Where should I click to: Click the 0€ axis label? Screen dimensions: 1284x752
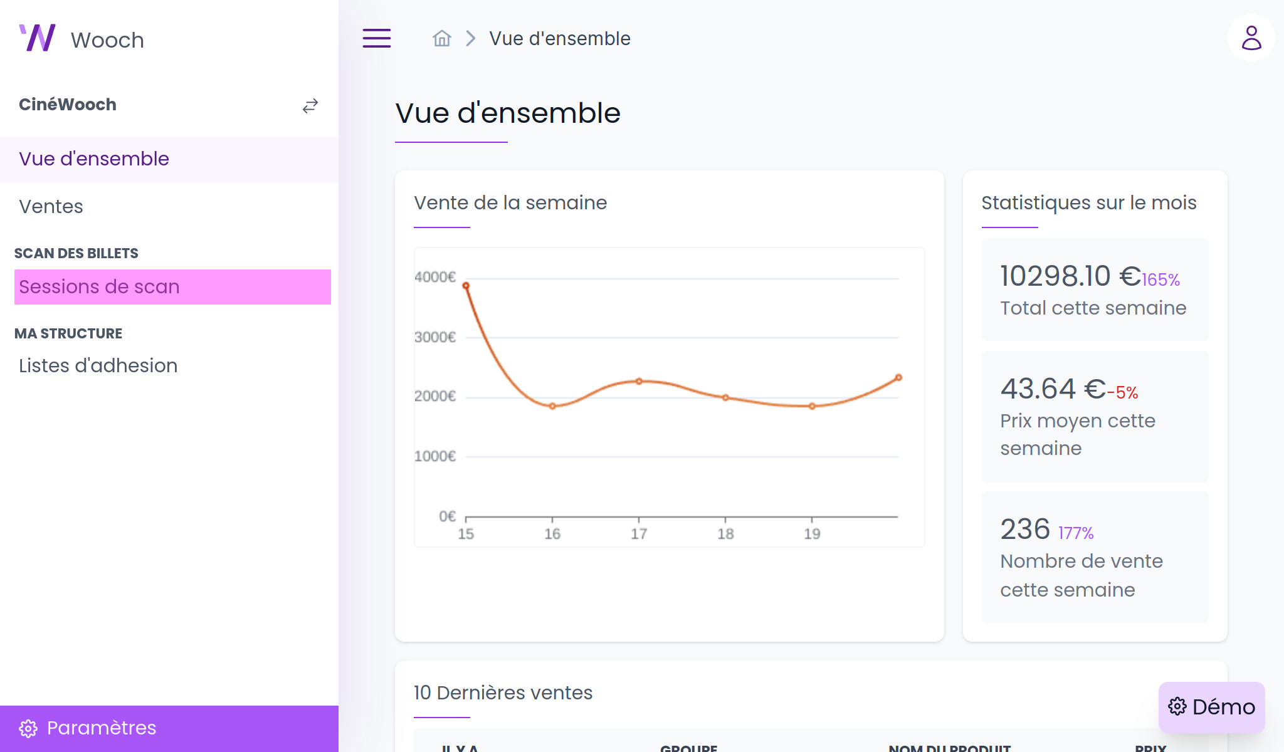[447, 516]
